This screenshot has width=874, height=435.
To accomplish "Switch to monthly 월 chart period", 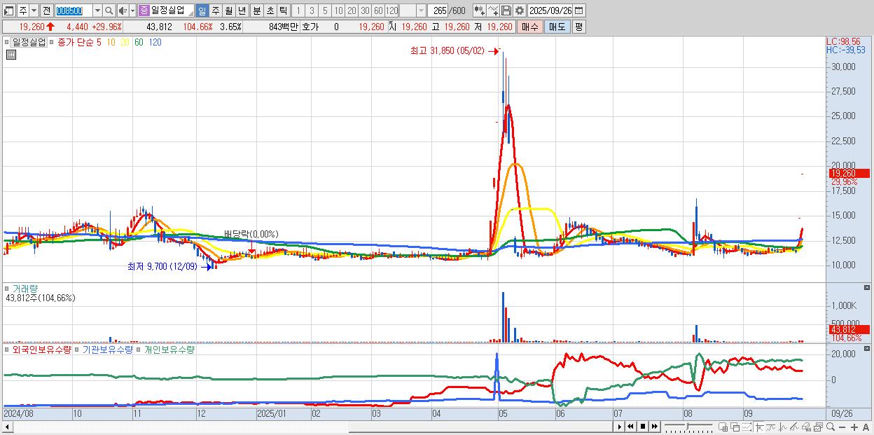I will tap(228, 11).
